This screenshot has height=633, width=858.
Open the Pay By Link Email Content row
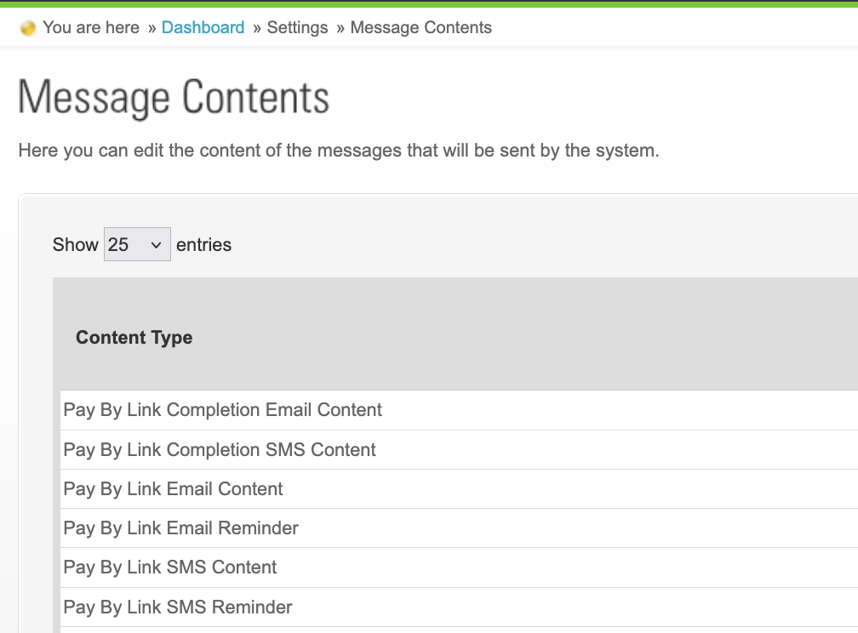pyautogui.click(x=173, y=489)
